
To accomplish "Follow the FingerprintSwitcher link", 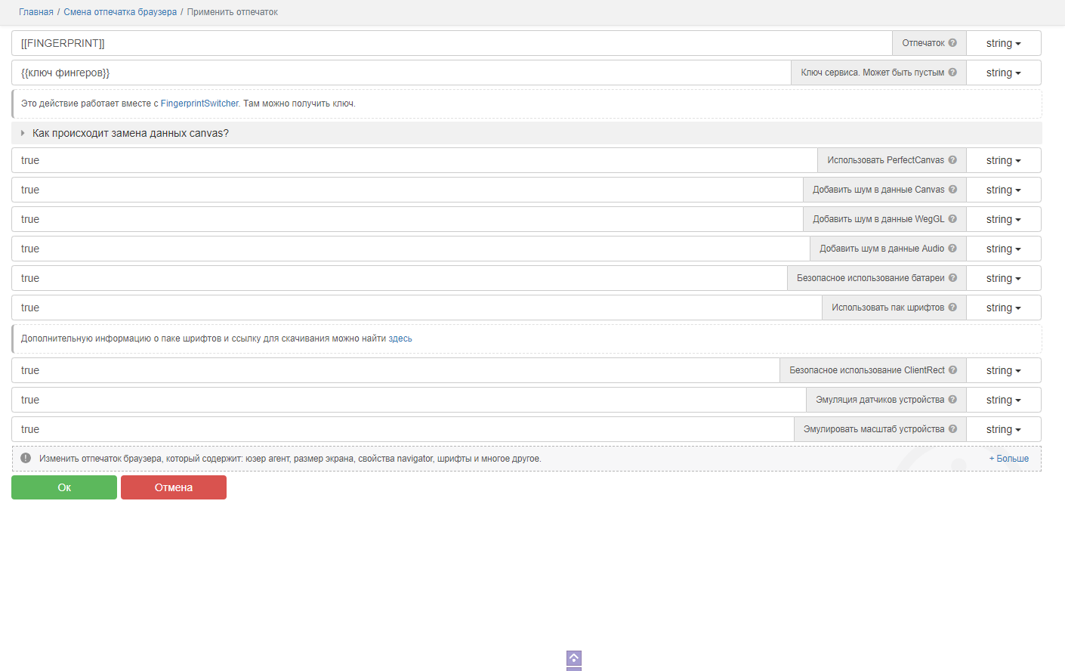I will (199, 104).
